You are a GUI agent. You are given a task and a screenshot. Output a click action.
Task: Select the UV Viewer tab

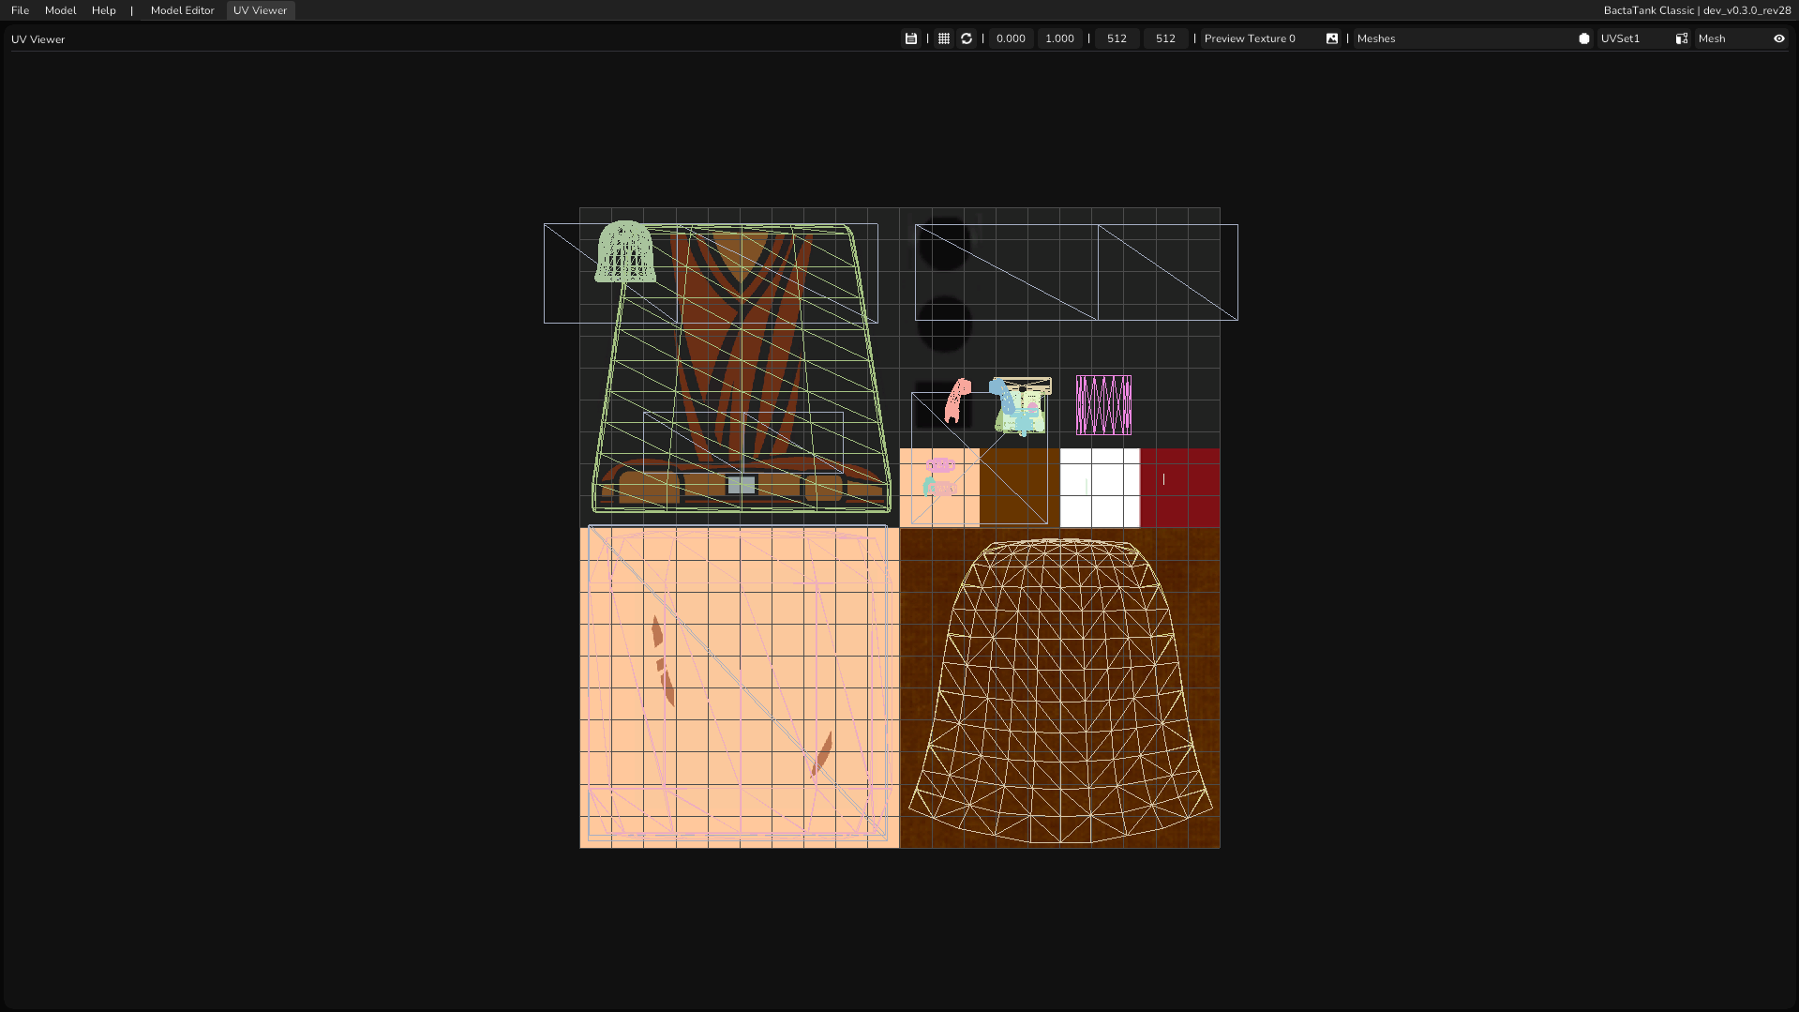coord(261,10)
